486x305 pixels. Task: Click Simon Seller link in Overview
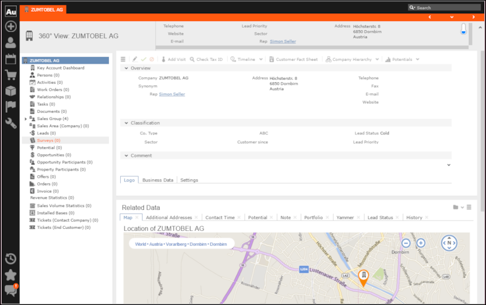click(172, 94)
